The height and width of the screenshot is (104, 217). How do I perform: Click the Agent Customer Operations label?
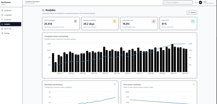(209, 2)
